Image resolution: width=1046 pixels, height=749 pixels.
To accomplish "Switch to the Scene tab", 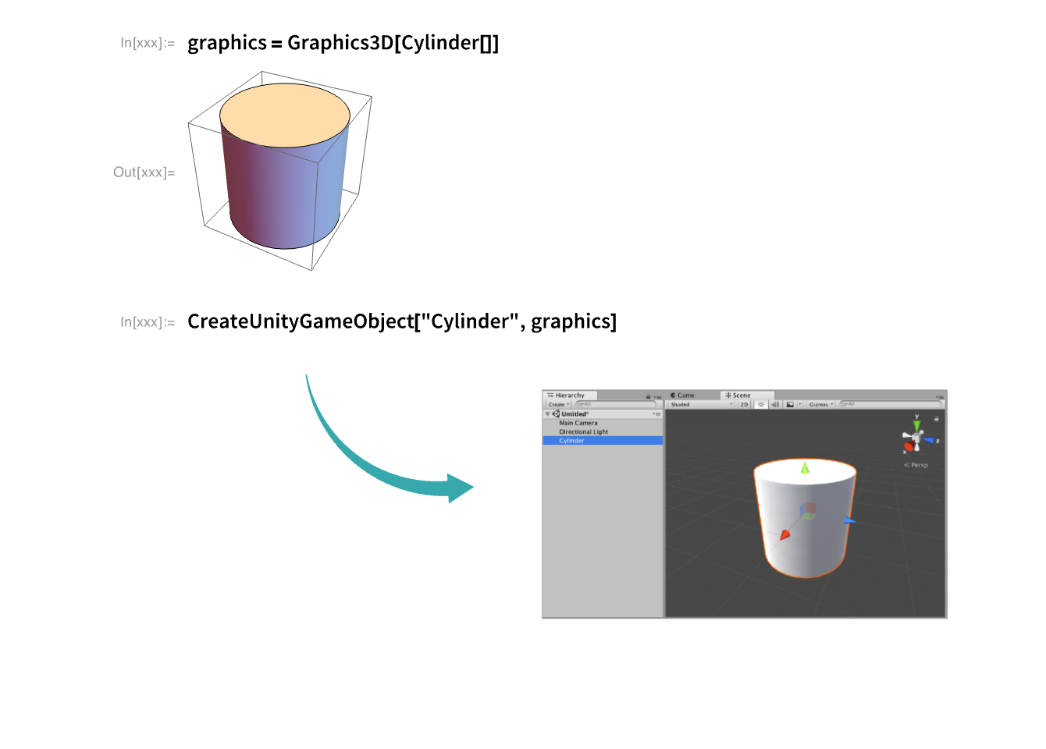I will [x=738, y=396].
